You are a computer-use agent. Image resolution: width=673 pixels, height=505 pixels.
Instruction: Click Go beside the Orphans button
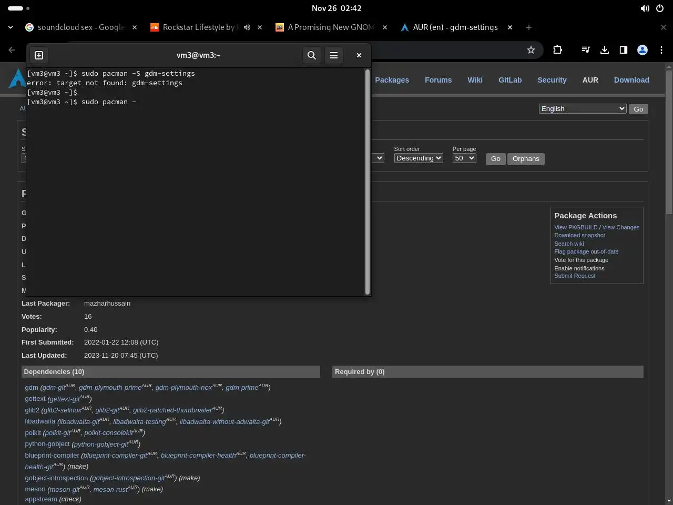[x=496, y=159]
